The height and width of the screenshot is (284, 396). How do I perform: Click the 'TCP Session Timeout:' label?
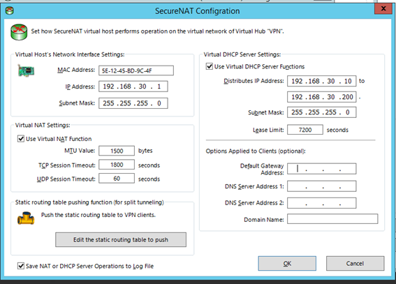pyautogui.click(x=67, y=165)
